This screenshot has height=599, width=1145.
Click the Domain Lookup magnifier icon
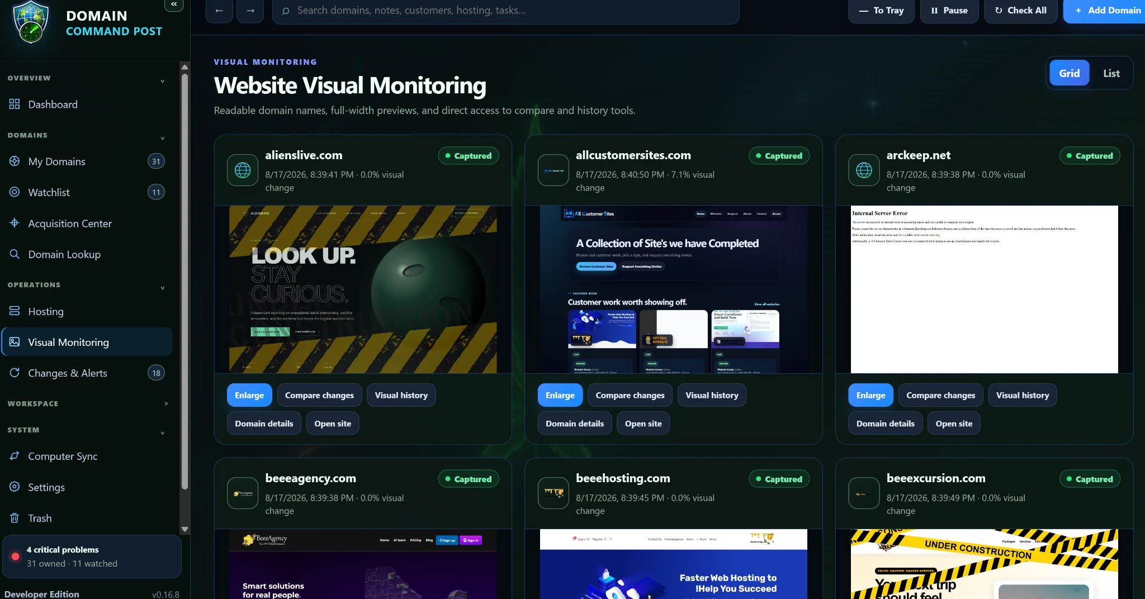[x=15, y=254]
